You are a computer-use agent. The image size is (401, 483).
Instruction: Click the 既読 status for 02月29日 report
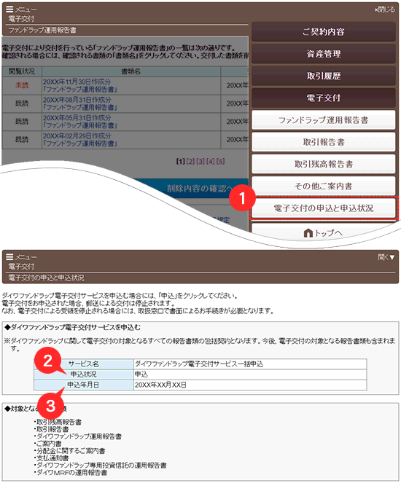click(x=22, y=140)
